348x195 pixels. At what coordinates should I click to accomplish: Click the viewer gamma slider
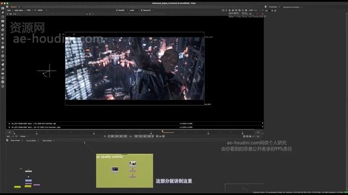(x=129, y=14)
